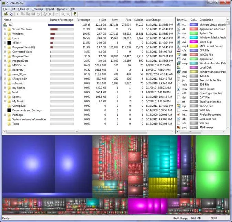232x222 pixels.
Task: Click the Documents and Settings black icon
Action: [x=9, y=110]
